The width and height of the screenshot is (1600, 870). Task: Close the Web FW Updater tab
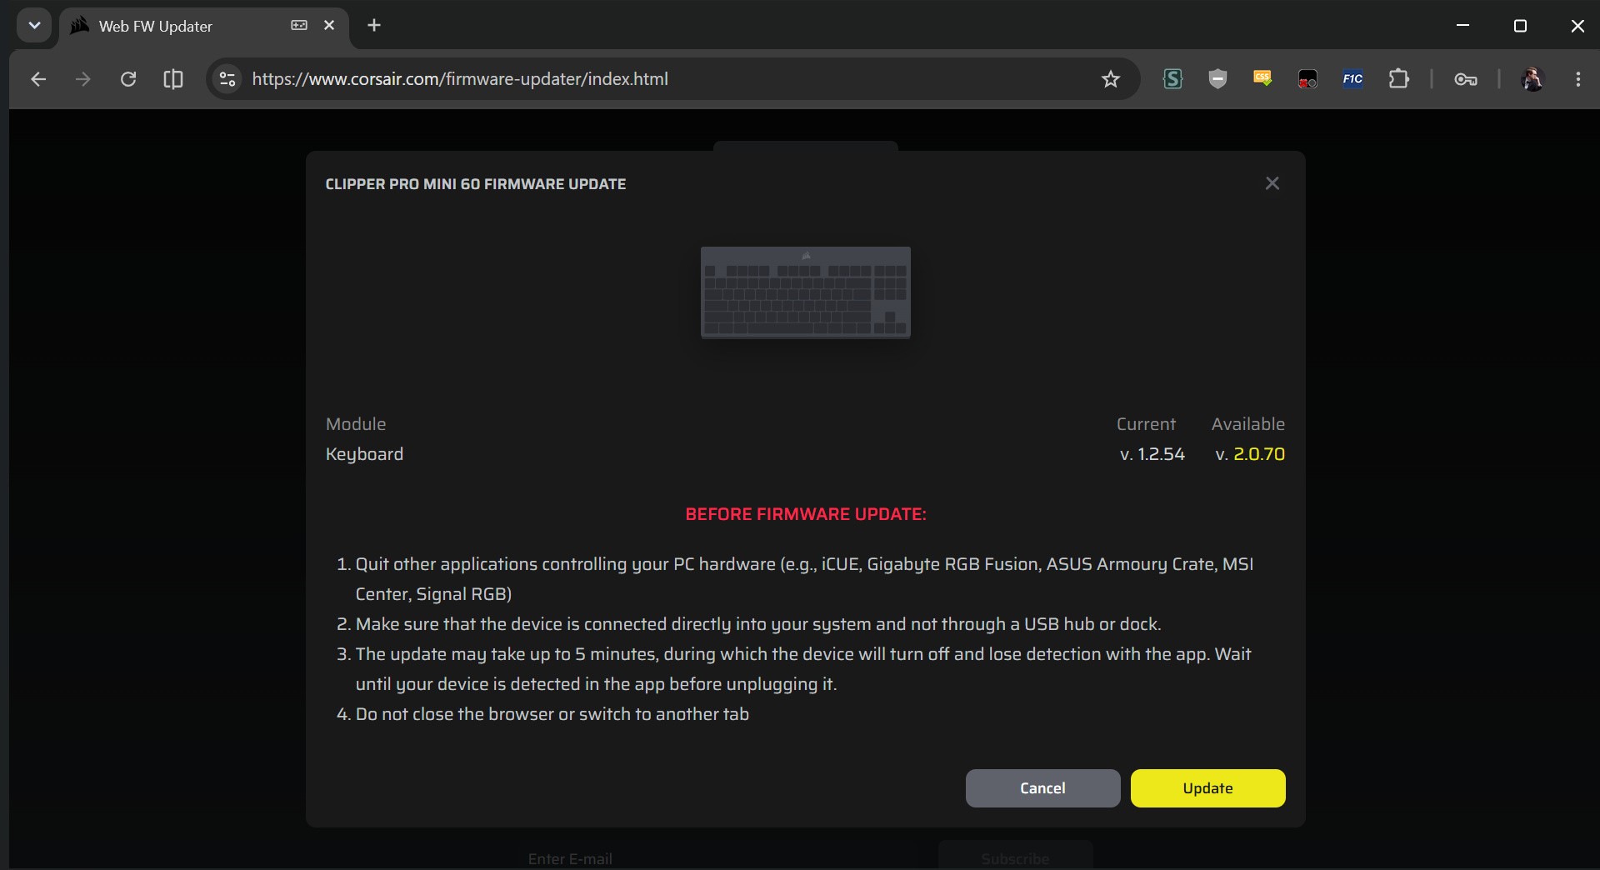coord(329,26)
